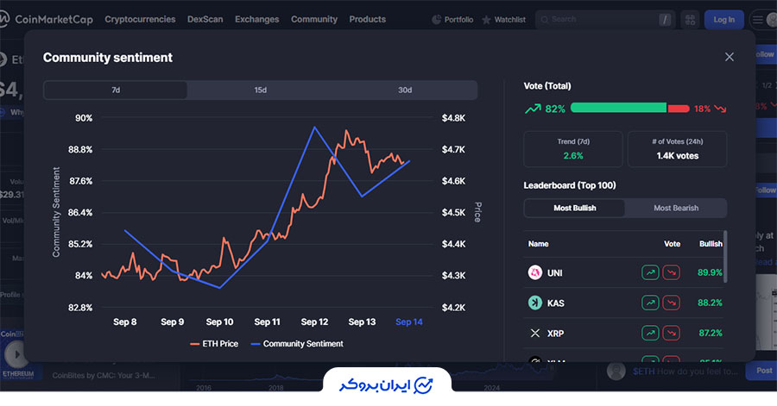Image resolution: width=777 pixels, height=406 pixels.
Task: Vote bullish on UNI
Action: (x=650, y=272)
